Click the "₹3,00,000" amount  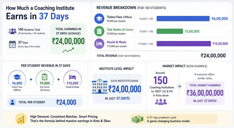[x=192, y=31]
